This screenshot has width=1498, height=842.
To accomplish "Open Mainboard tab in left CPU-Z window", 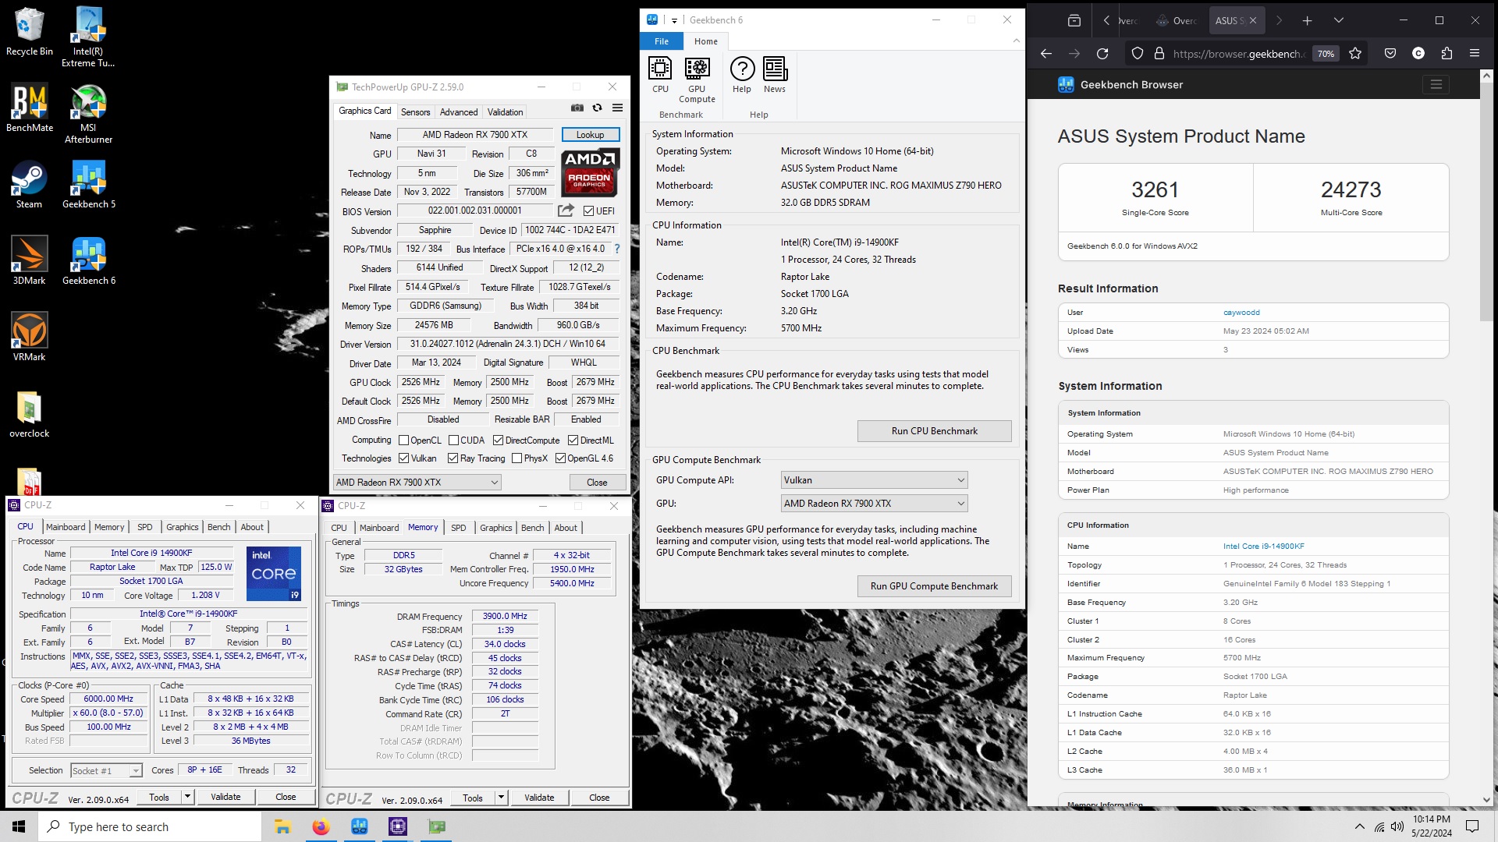I will pyautogui.click(x=66, y=527).
